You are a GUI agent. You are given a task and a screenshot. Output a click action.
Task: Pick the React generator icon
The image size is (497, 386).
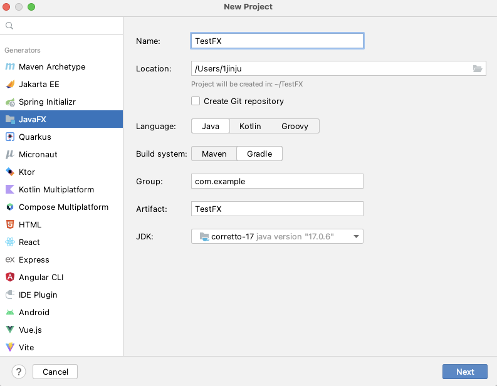[x=10, y=243]
